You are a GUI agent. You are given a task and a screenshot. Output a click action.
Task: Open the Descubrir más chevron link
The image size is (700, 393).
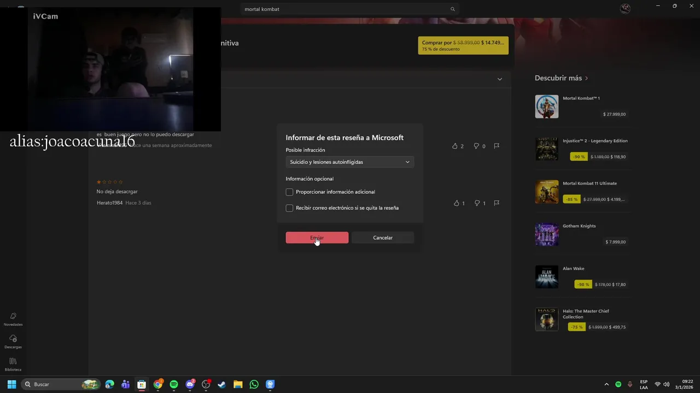pos(587,78)
